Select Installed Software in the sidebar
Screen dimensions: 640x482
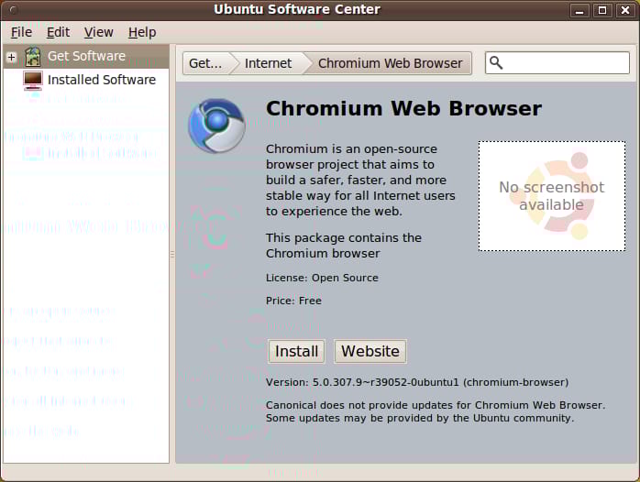[101, 80]
